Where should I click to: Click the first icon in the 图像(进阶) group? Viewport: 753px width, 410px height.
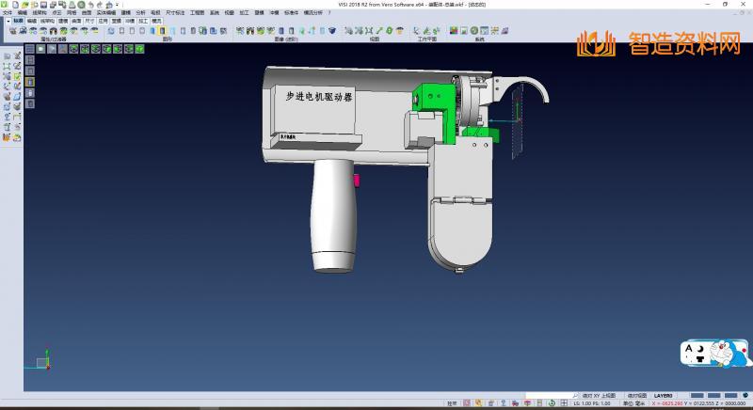coord(239,30)
